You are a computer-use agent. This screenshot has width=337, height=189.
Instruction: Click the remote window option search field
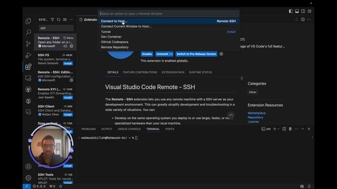(x=168, y=14)
